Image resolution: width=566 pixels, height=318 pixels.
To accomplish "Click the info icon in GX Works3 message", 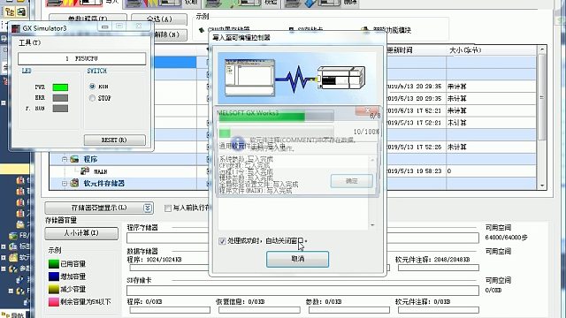I will (238, 143).
